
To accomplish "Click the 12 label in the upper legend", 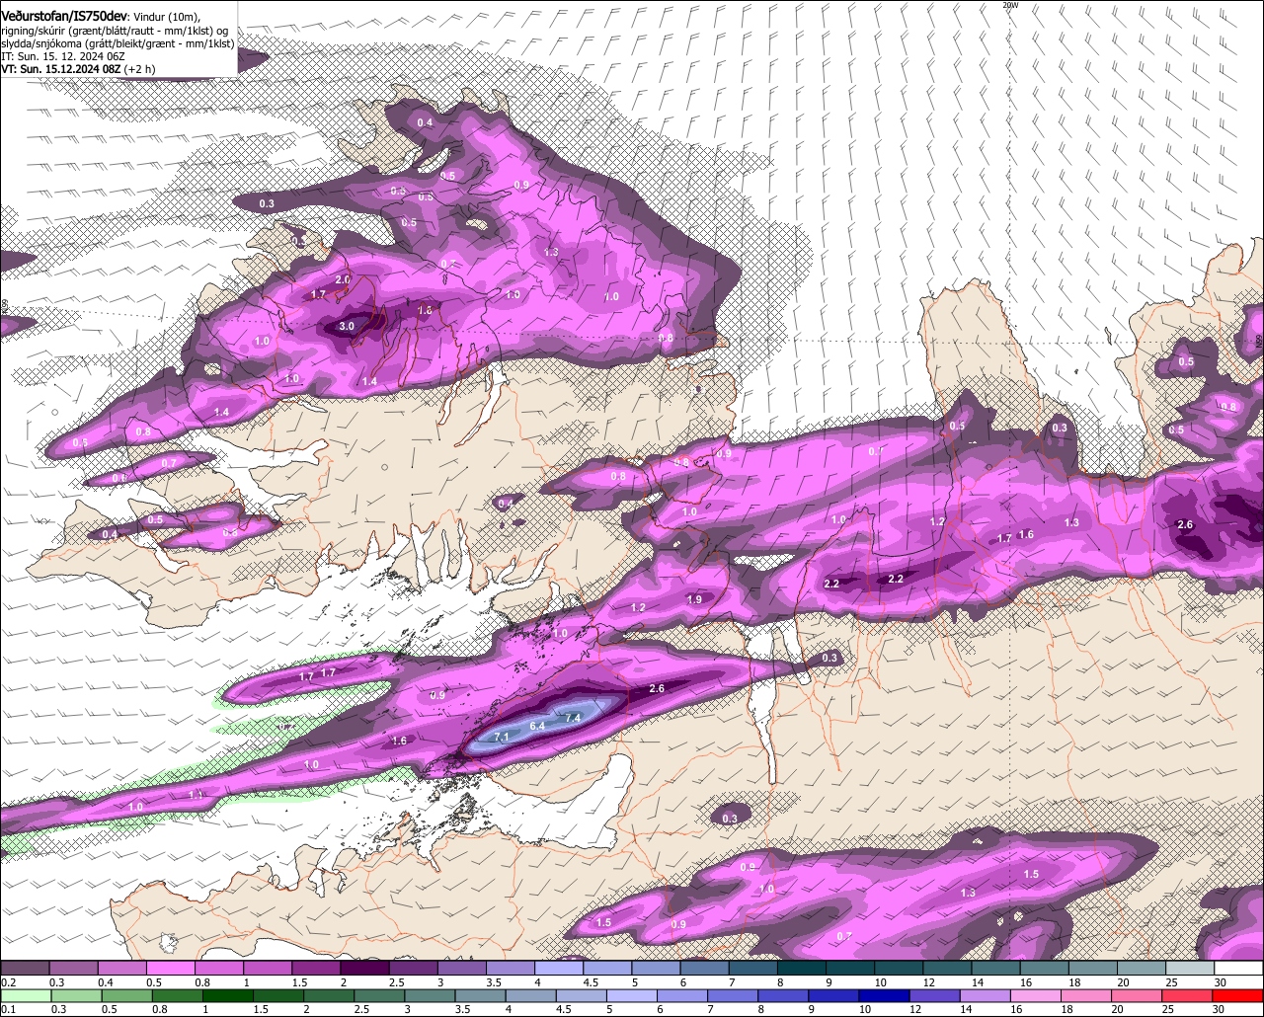I will coord(928,983).
